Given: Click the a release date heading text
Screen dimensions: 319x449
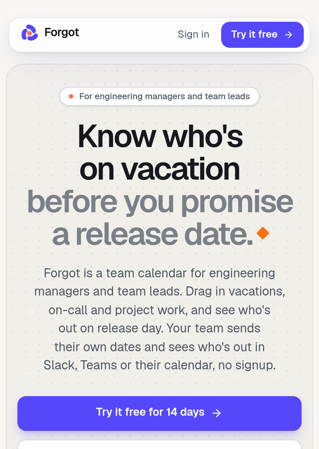Looking at the screenshot, I should (x=152, y=234).
